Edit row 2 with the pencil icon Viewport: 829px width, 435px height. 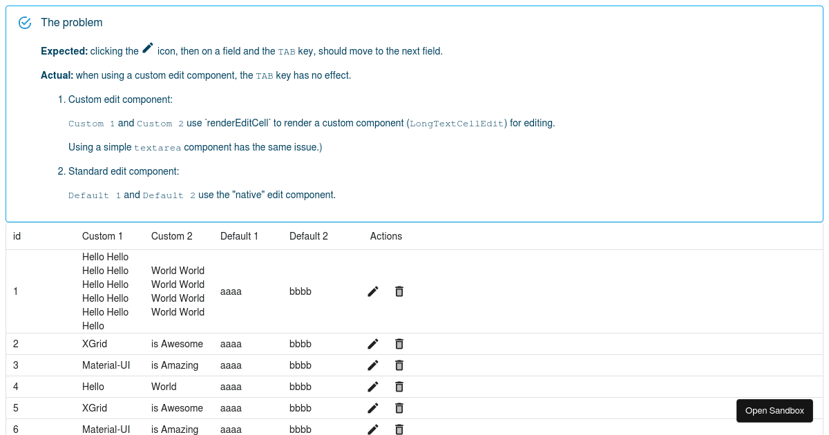point(373,344)
